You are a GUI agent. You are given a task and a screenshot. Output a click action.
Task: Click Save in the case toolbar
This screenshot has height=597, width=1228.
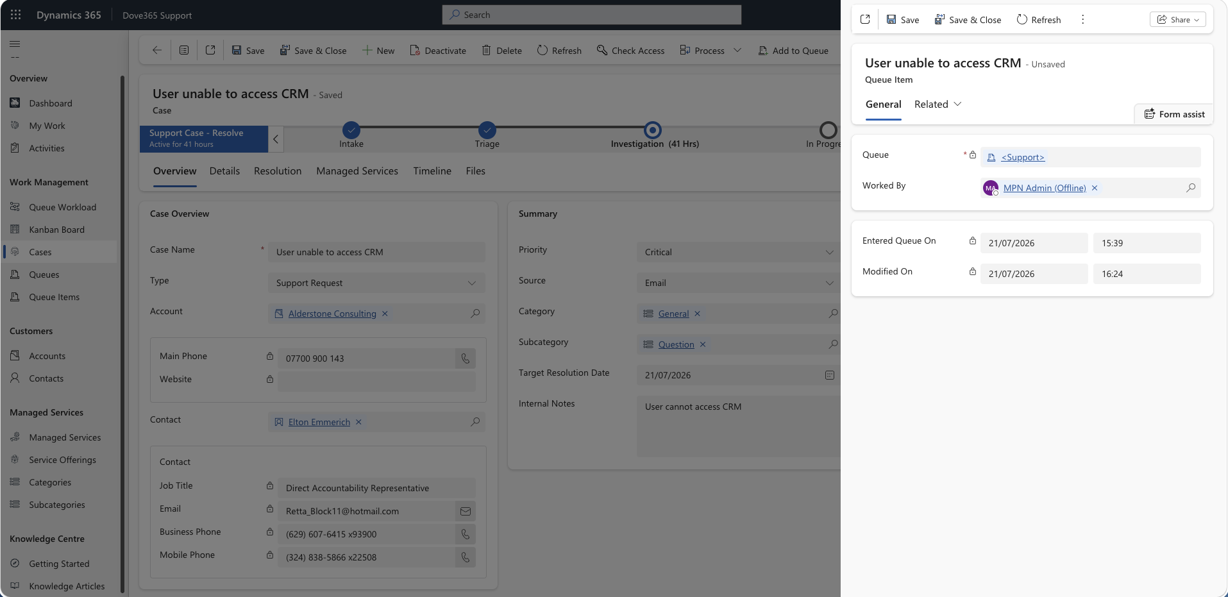click(x=248, y=51)
